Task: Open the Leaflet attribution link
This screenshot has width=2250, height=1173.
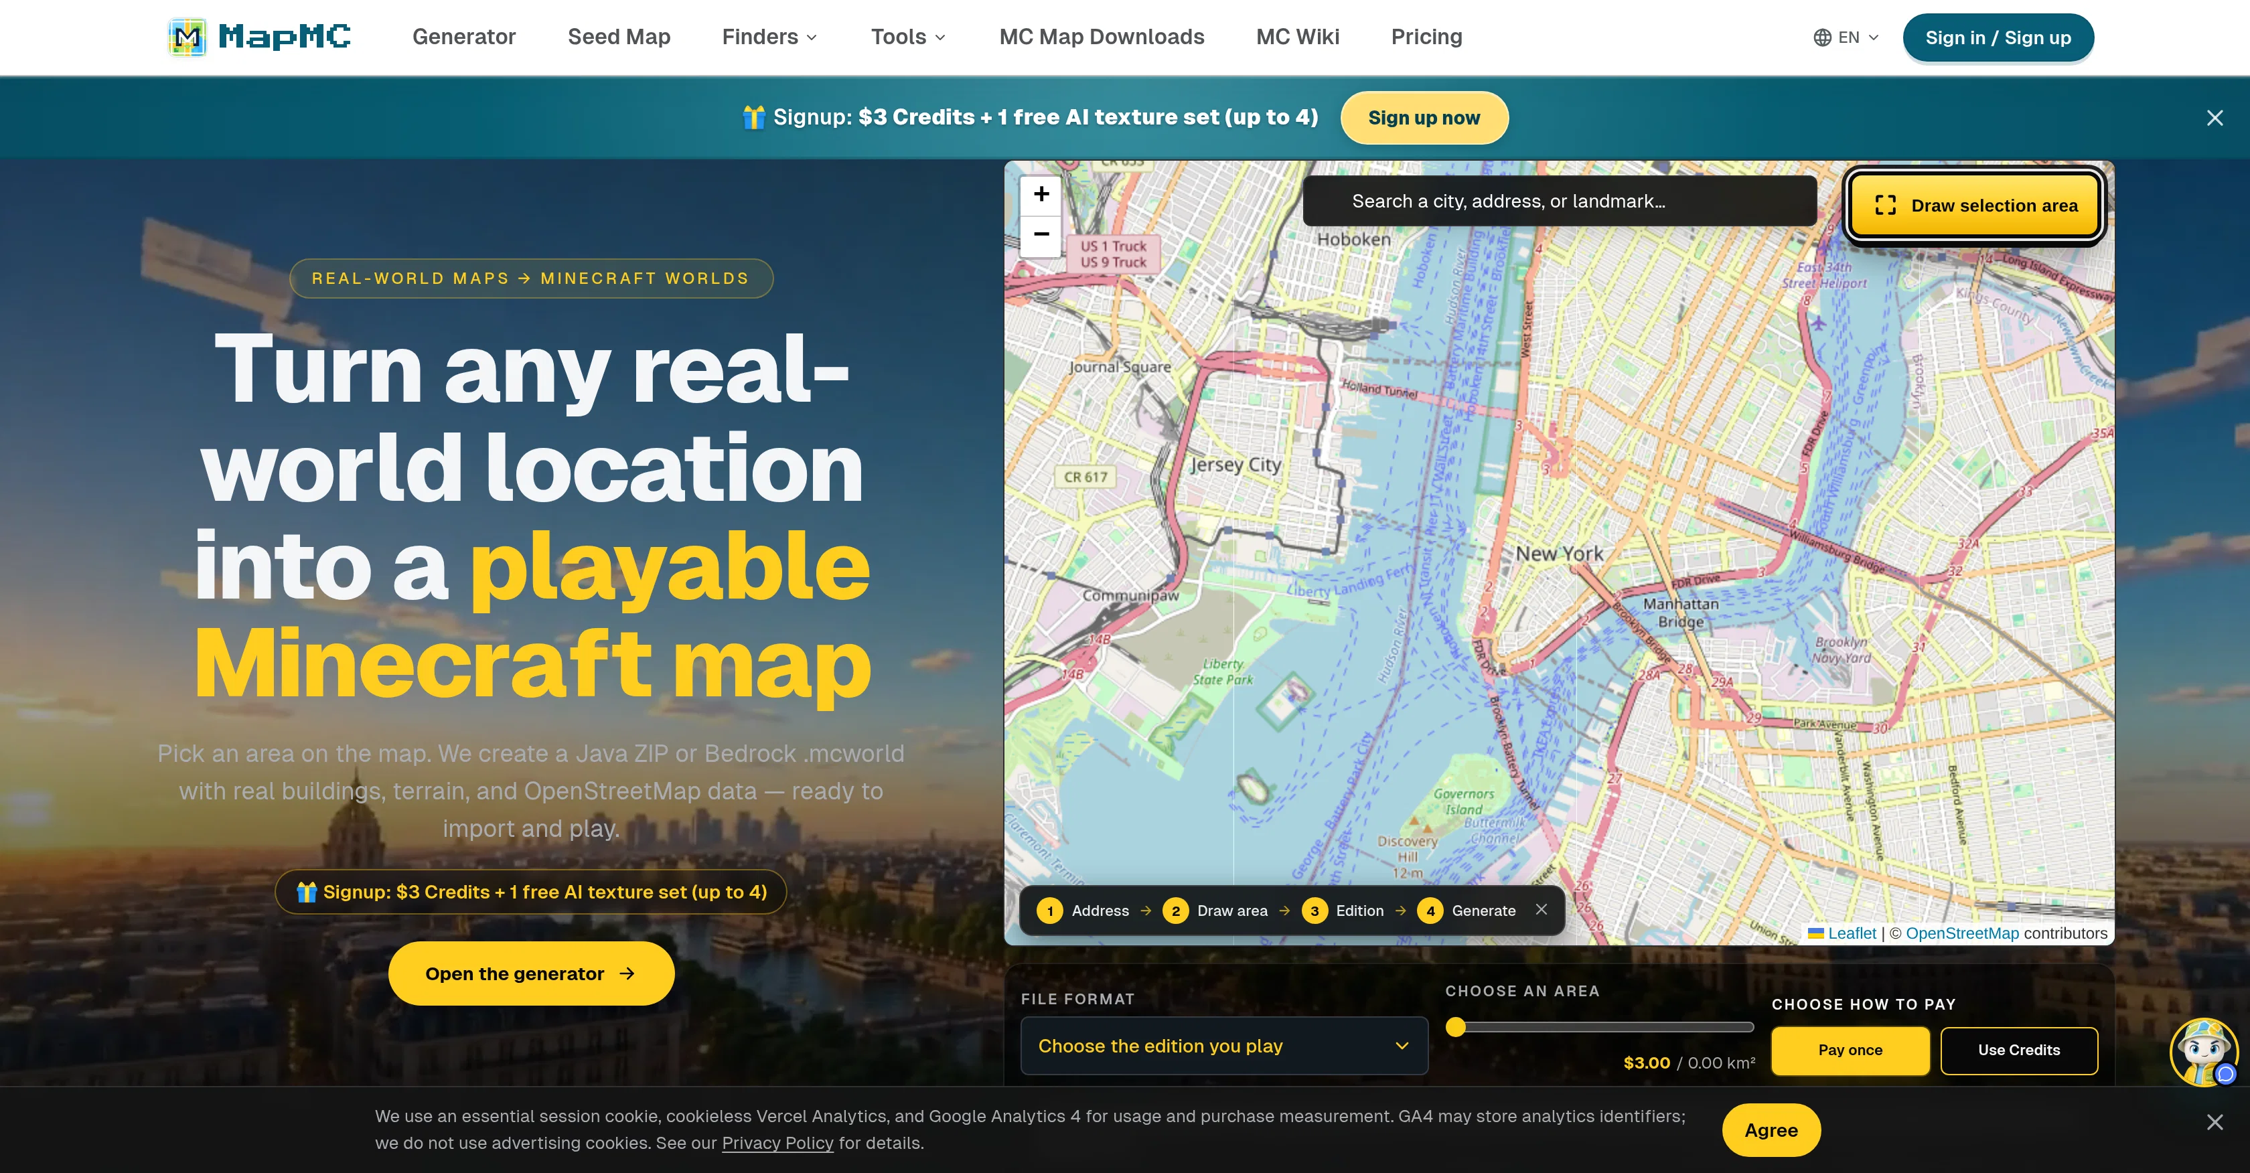Action: (x=1852, y=933)
